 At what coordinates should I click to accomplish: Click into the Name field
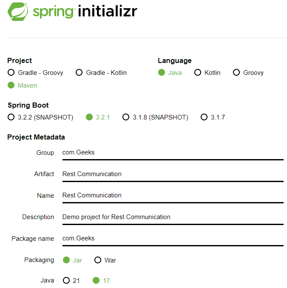coord(172,195)
